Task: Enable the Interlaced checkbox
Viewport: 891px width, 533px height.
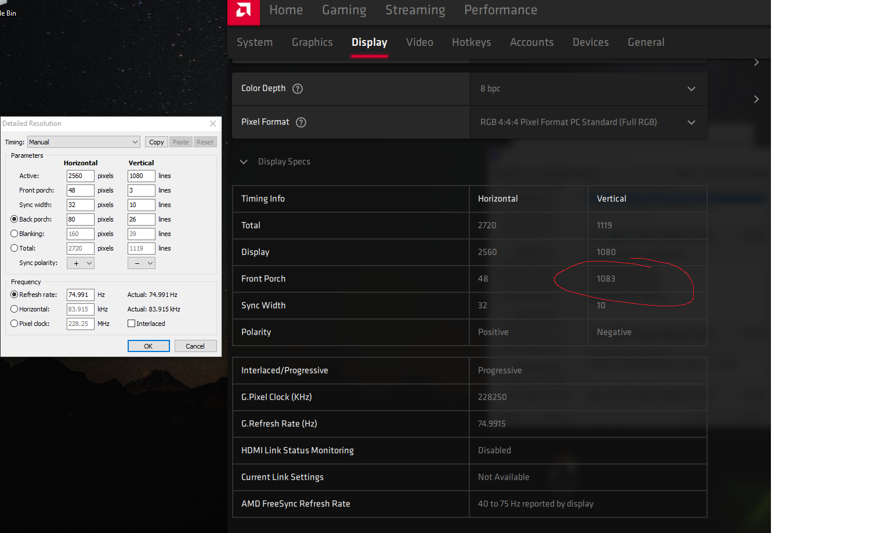Action: 131,324
